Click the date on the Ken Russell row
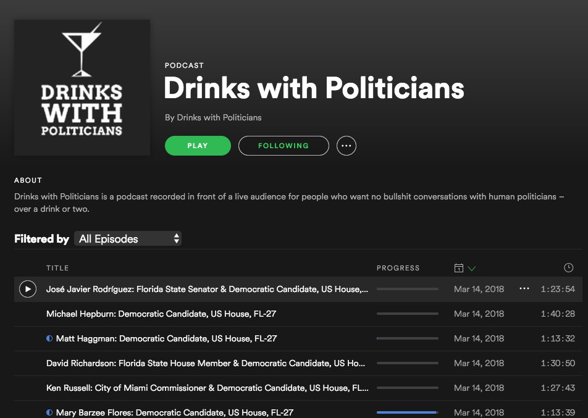Viewport: 588px width, 418px height. [479, 388]
